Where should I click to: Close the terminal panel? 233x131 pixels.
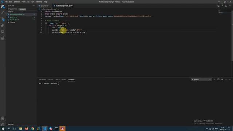pyautogui.click(x=230, y=79)
